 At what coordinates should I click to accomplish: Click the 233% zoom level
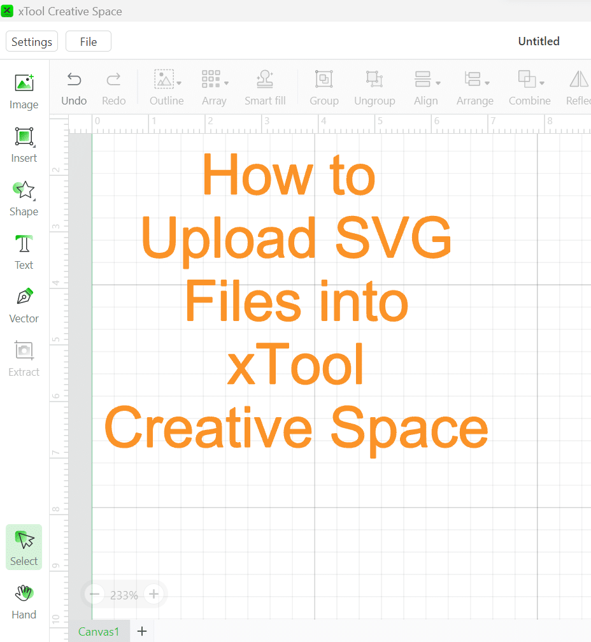(x=124, y=595)
